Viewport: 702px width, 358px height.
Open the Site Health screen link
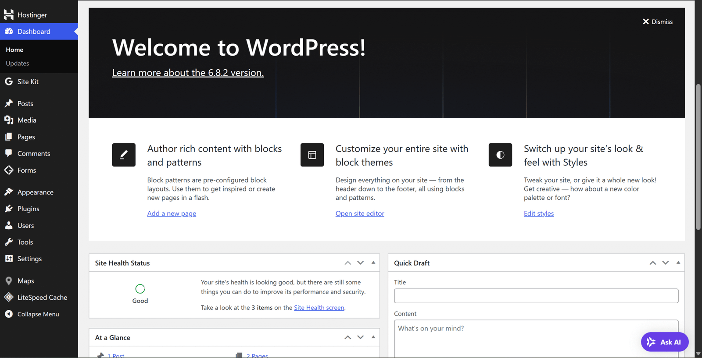[319, 308]
